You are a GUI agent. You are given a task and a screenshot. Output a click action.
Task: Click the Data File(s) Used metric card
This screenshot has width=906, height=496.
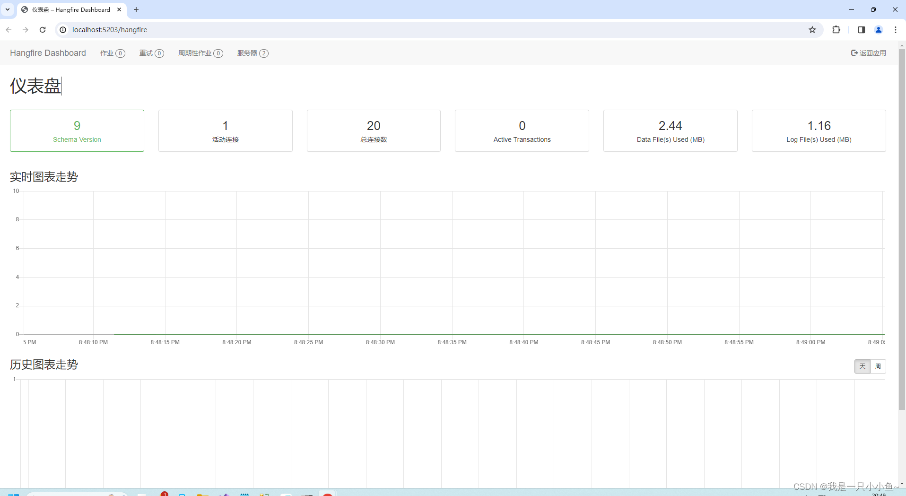click(671, 131)
